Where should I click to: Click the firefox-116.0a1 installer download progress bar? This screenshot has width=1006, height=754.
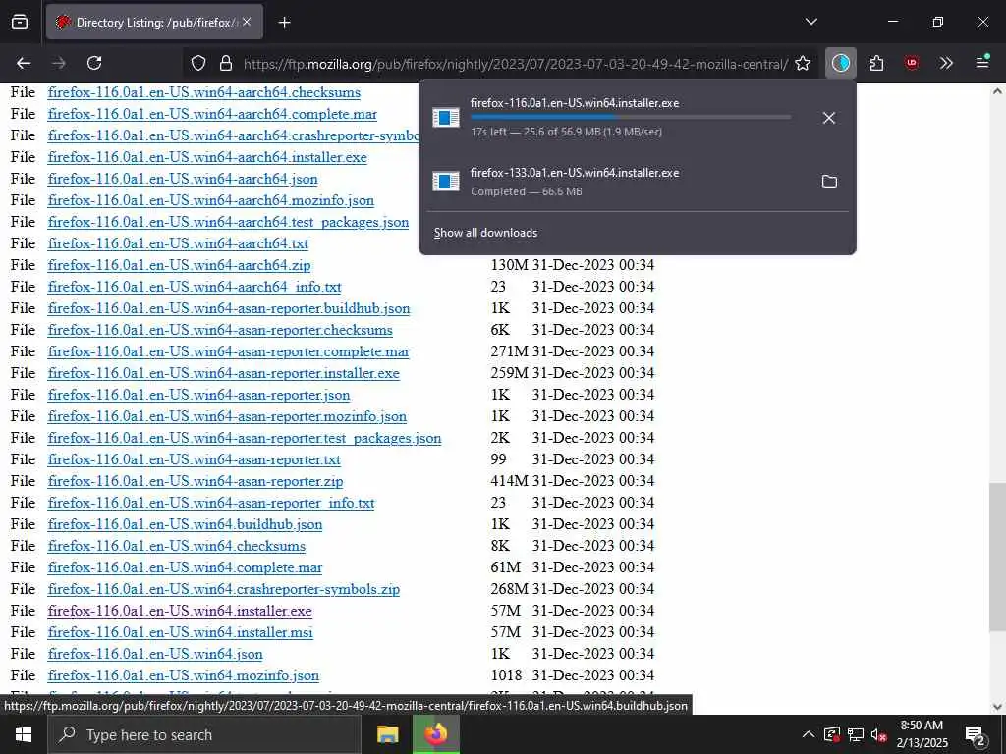pos(631,118)
